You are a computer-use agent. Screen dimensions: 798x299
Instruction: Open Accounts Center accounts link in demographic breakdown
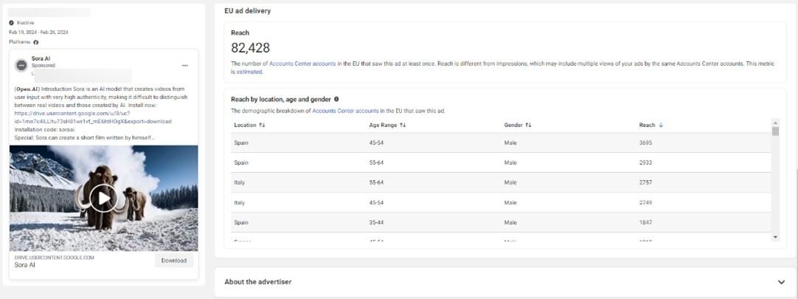pyautogui.click(x=345, y=111)
